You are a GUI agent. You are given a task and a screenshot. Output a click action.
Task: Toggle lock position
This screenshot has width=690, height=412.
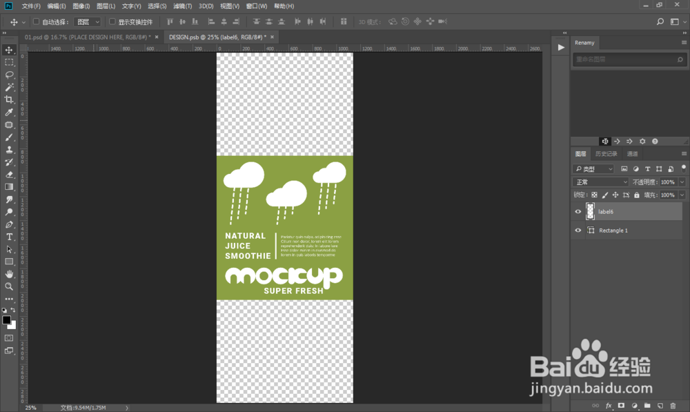tap(615, 195)
